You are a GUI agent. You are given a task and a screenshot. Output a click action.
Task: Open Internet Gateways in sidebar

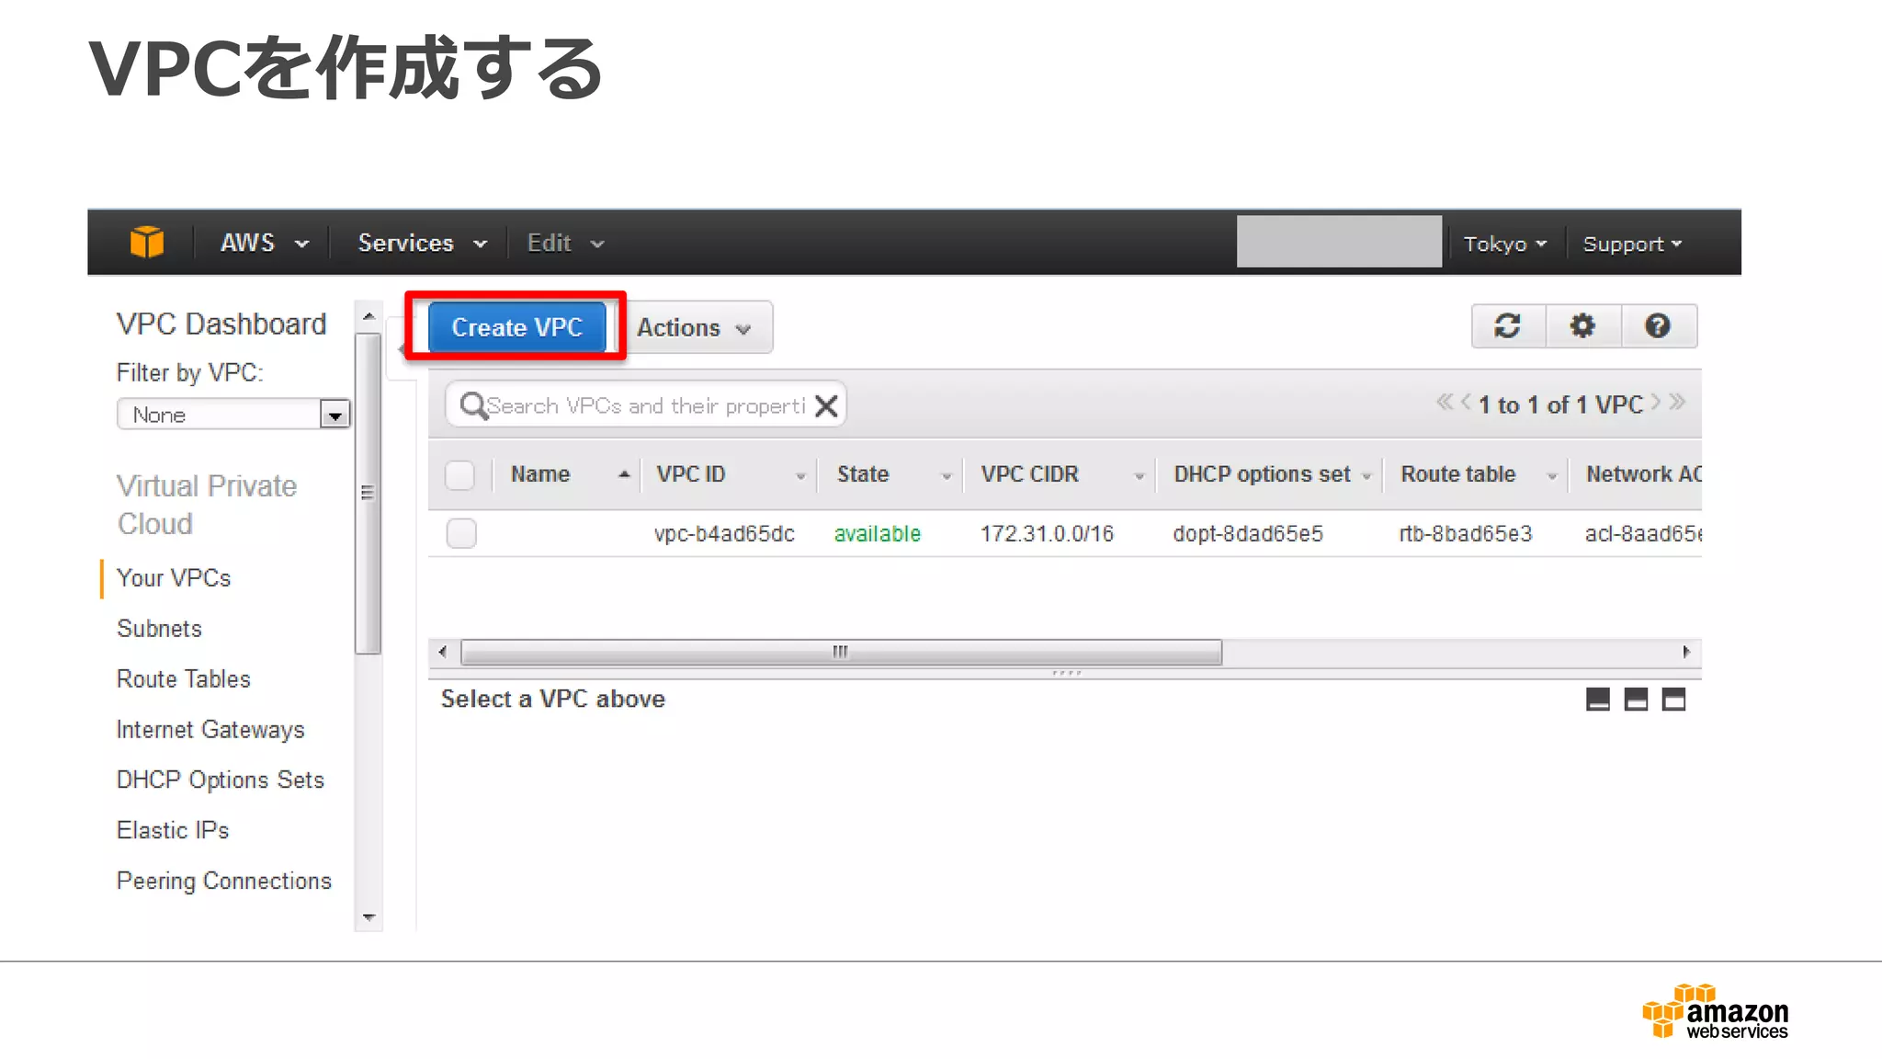pyautogui.click(x=210, y=730)
